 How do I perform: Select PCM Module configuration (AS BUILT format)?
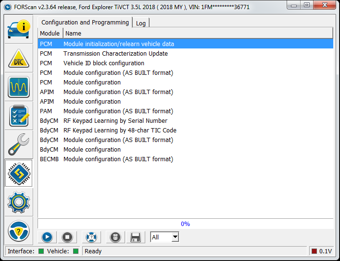coord(186,73)
